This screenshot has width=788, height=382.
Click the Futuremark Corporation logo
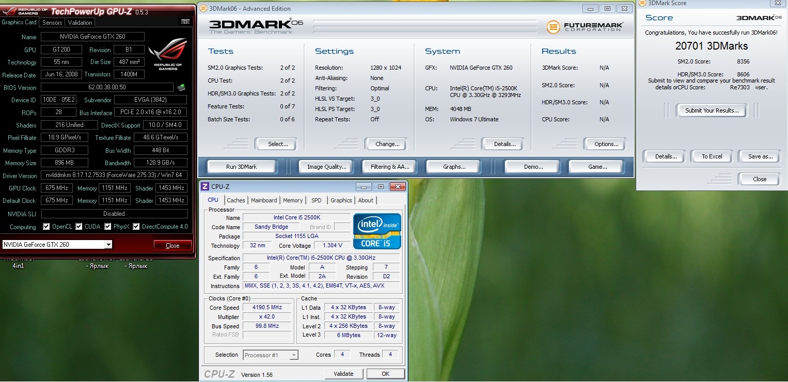pyautogui.click(x=585, y=26)
